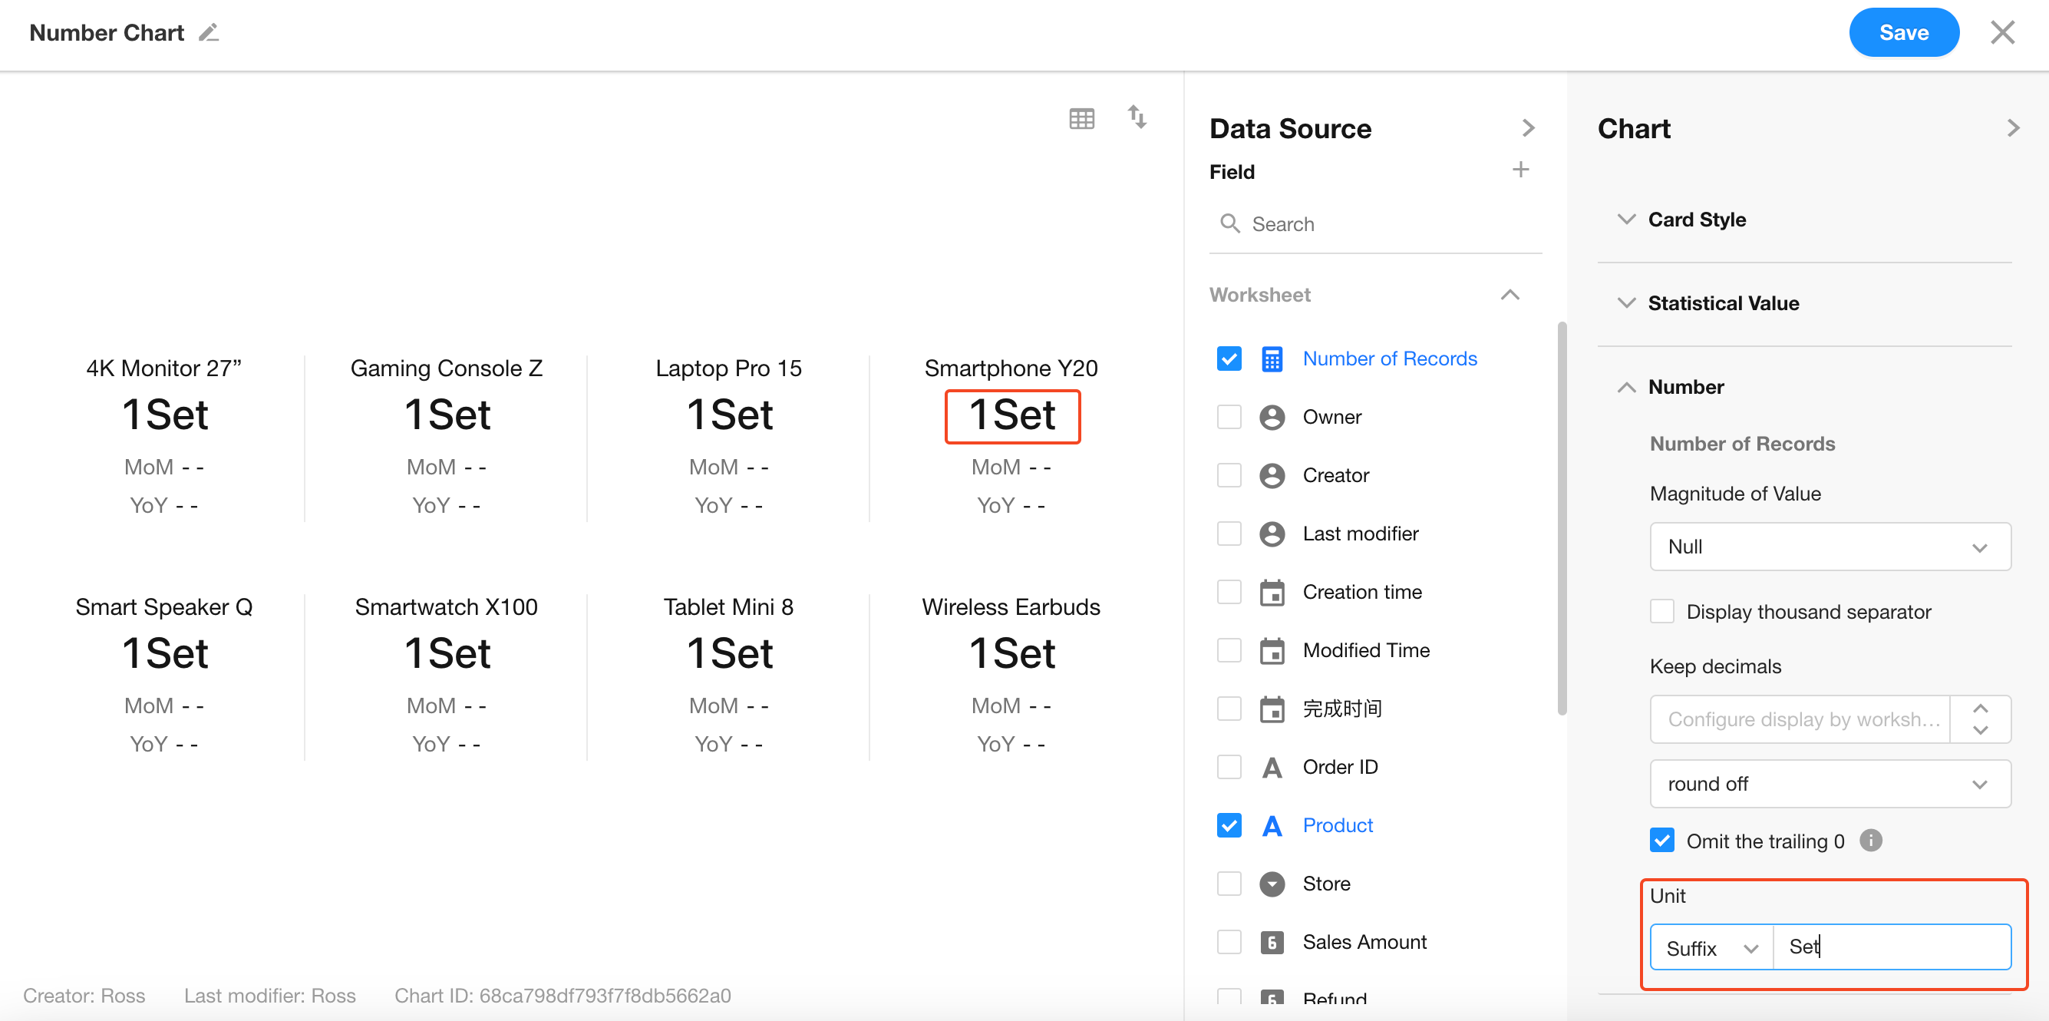The width and height of the screenshot is (2049, 1021).
Task: Click the pencil icon to rename chart
Action: [209, 33]
